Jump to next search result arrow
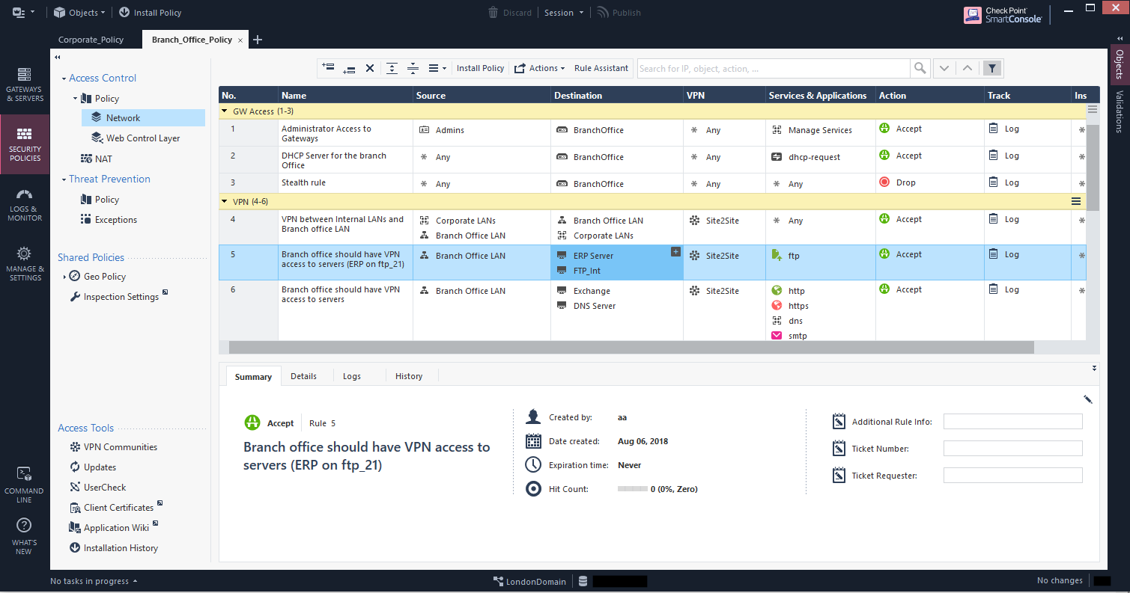The height and width of the screenshot is (593, 1130). tap(944, 68)
